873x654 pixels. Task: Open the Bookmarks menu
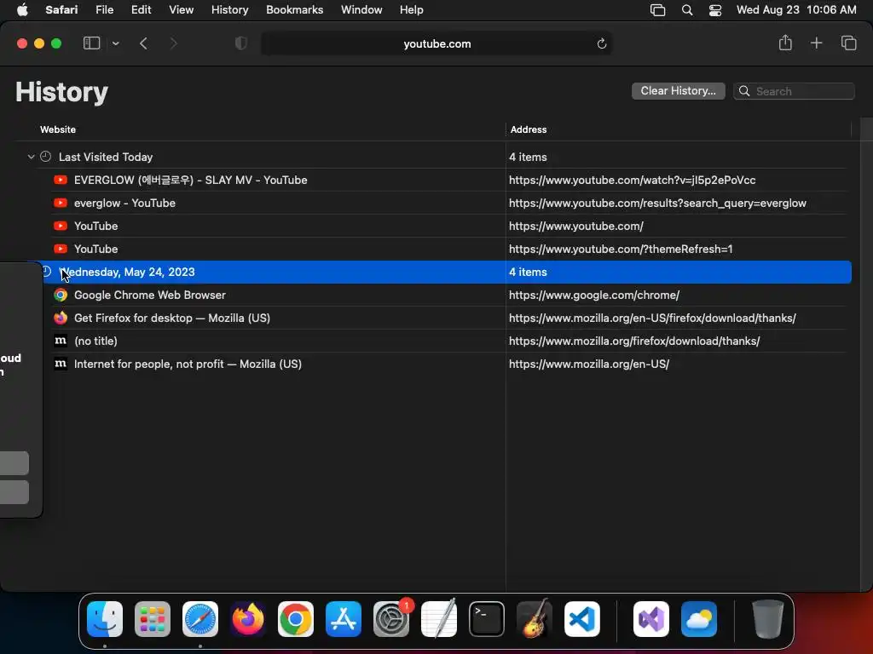pyautogui.click(x=294, y=10)
